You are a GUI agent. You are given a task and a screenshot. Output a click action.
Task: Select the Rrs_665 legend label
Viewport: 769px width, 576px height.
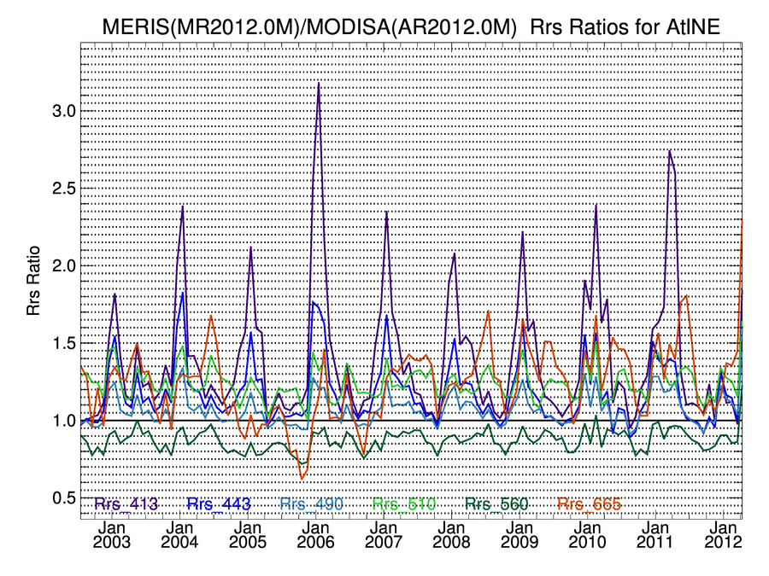pyautogui.click(x=590, y=503)
